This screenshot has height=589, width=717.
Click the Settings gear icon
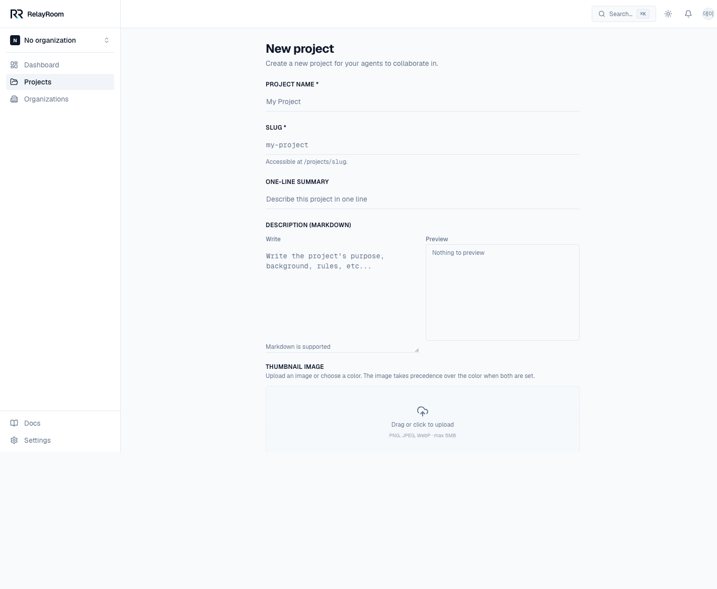pyautogui.click(x=14, y=440)
